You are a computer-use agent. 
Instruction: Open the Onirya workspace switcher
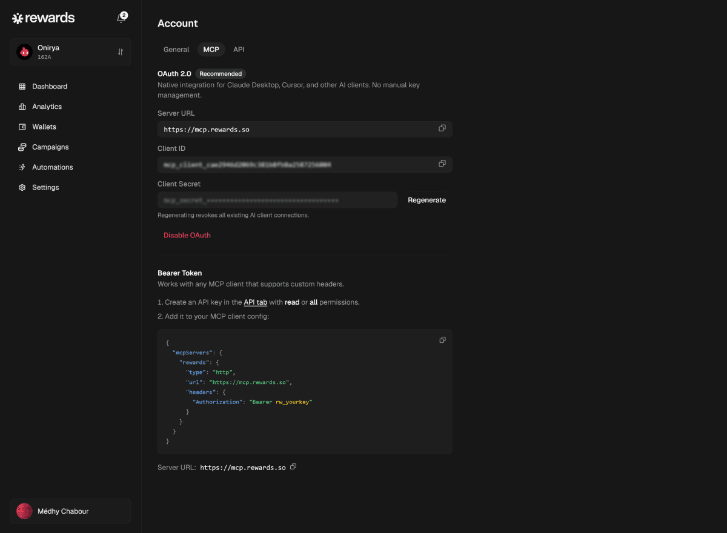click(x=70, y=51)
